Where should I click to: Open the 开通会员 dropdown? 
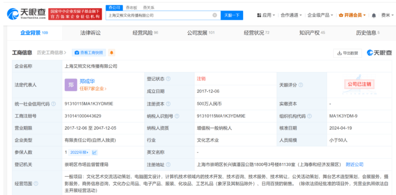pyautogui.click(x=352, y=15)
